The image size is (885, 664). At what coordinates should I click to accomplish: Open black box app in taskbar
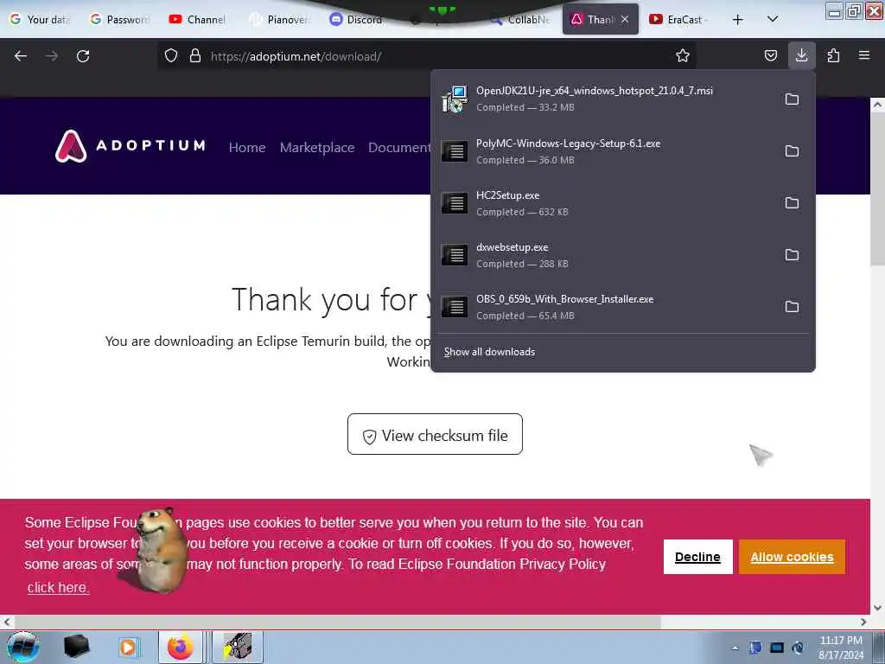(x=76, y=647)
